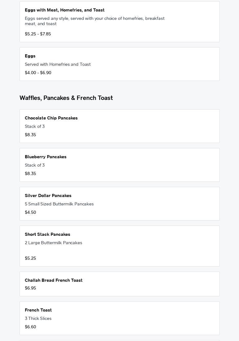Click the $4.00 - $6.90 price range
This screenshot has height=341, width=239.
point(38,73)
